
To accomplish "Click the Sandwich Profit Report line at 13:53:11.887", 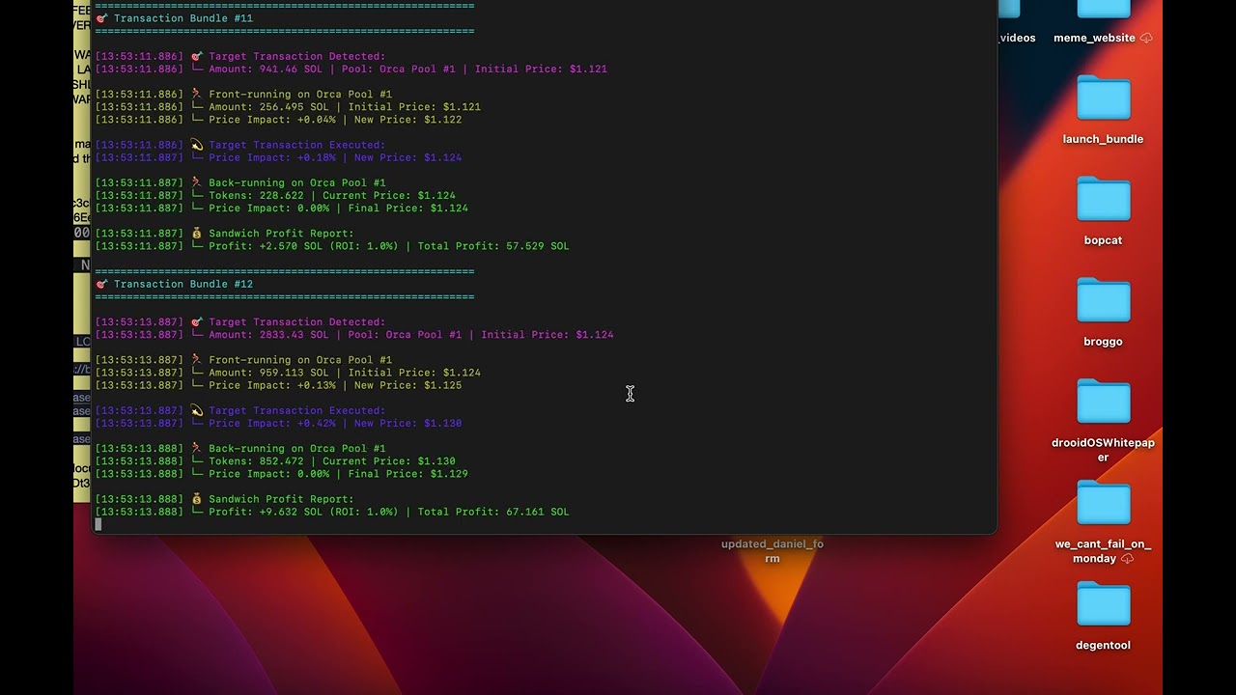I will [x=225, y=234].
